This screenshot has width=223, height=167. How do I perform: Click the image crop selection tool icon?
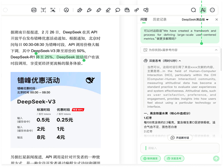click(53, 10)
